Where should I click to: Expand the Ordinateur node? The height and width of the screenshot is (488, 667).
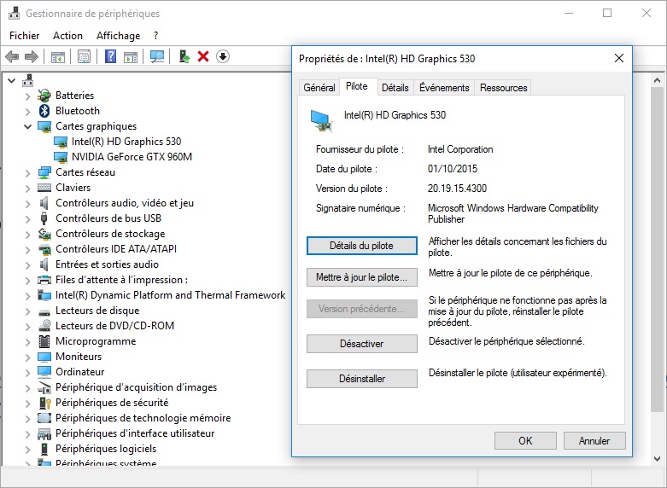(27, 372)
